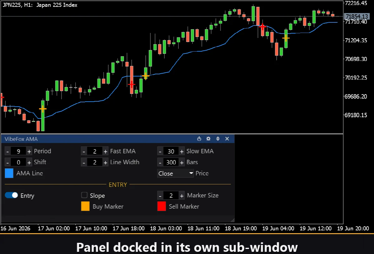Increase the Shift value
The height and width of the screenshot is (254, 374).
pos(29,162)
